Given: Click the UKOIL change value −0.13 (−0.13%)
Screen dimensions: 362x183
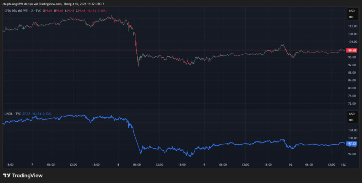Looking at the screenshot, I should [x=42, y=114].
